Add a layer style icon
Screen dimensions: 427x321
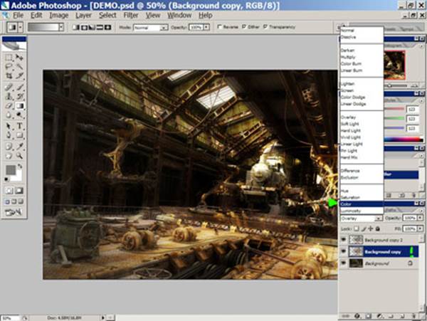[x=357, y=316]
